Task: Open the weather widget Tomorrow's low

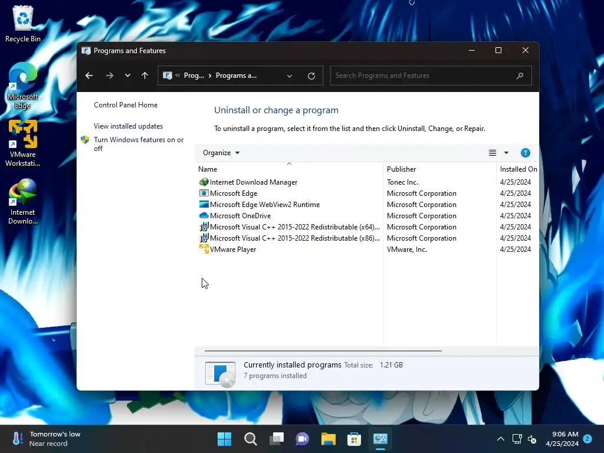Action: [x=46, y=439]
